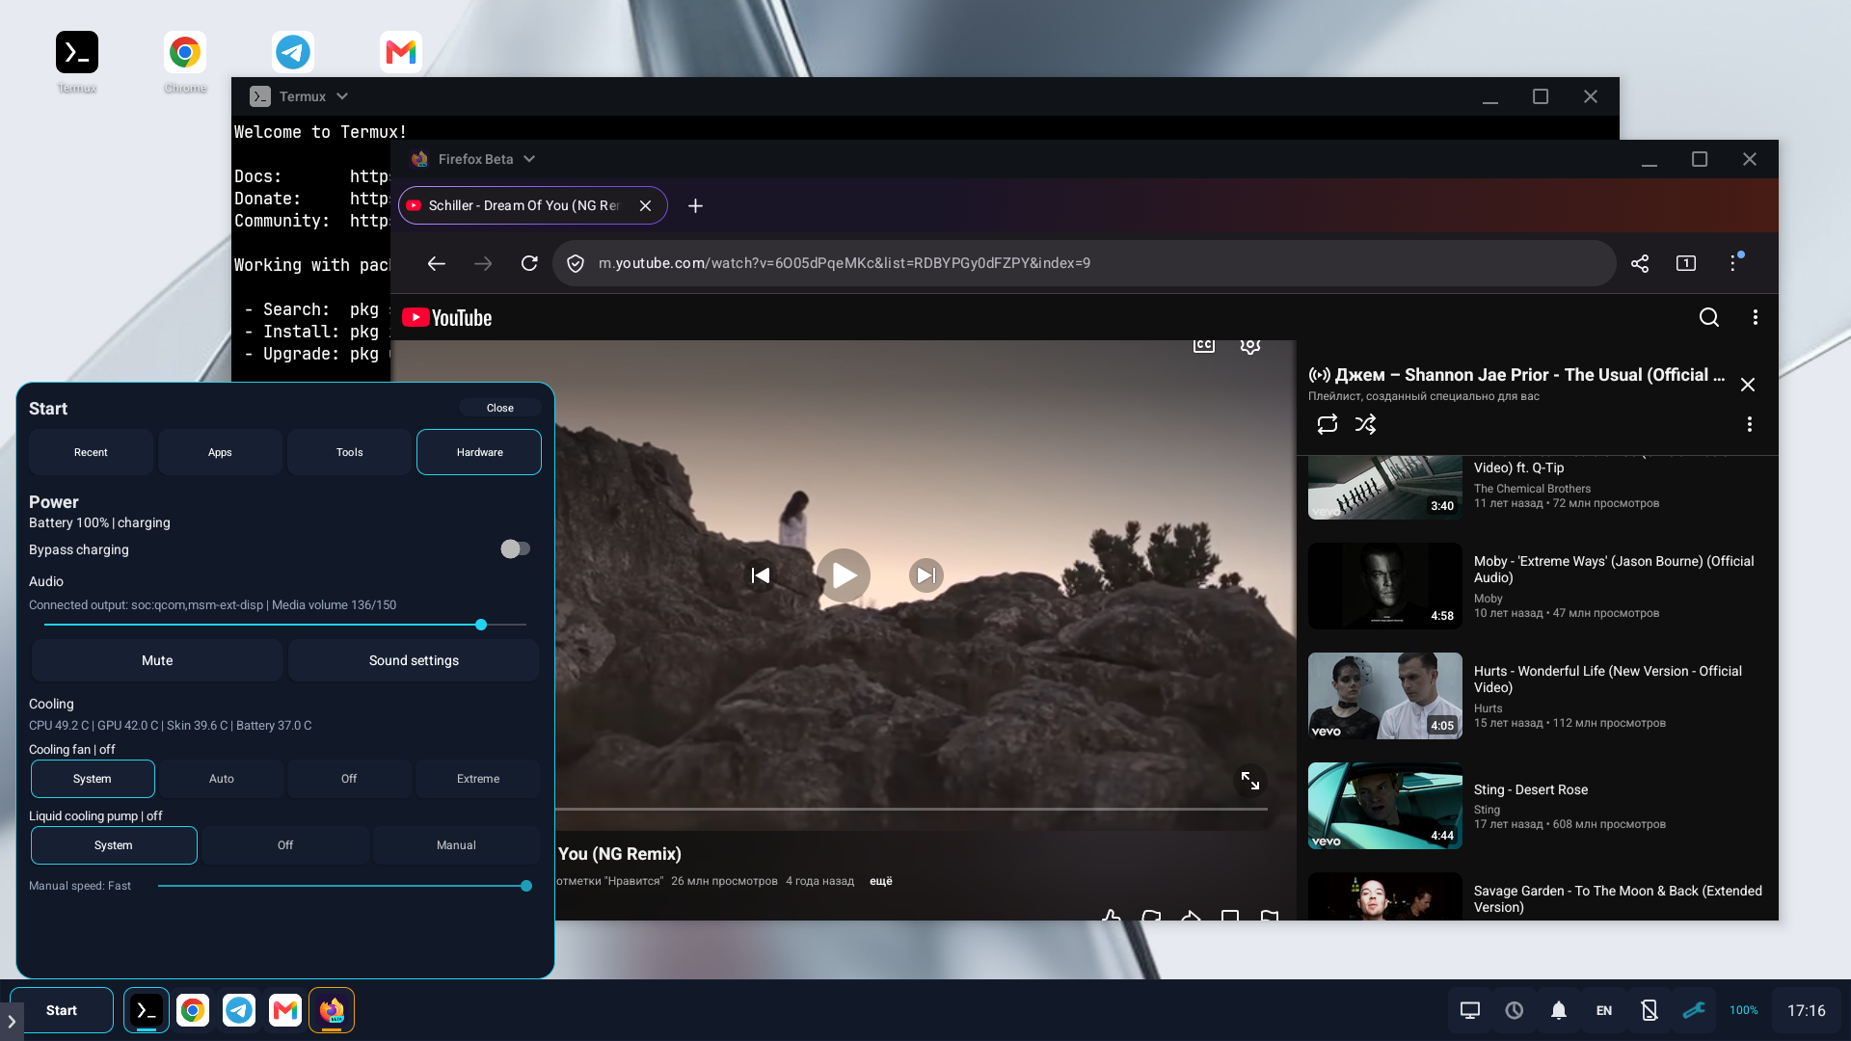
Task: Adjust the manual pump speed slider
Action: [342, 886]
